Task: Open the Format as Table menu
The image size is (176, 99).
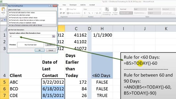Action: coord(115,11)
